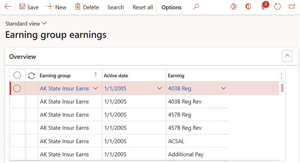The height and width of the screenshot is (163, 300).
Task: Click the Save floppy disk button
Action: tap(29, 7)
